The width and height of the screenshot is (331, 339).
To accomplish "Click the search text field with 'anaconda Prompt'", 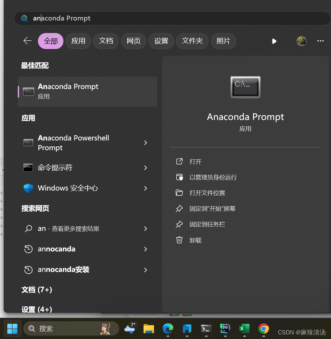I will coord(172,18).
